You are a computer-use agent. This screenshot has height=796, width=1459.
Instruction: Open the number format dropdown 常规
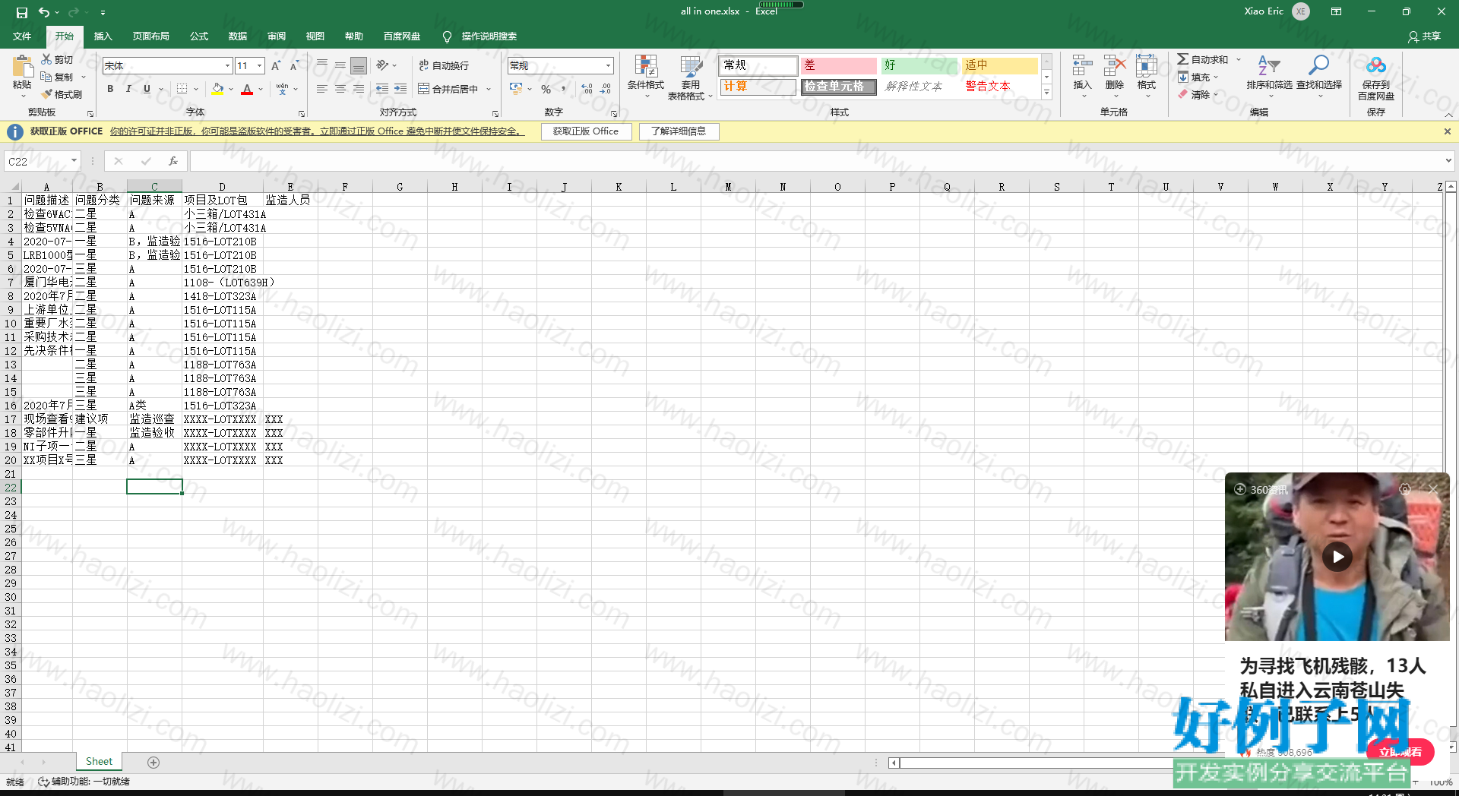(608, 66)
